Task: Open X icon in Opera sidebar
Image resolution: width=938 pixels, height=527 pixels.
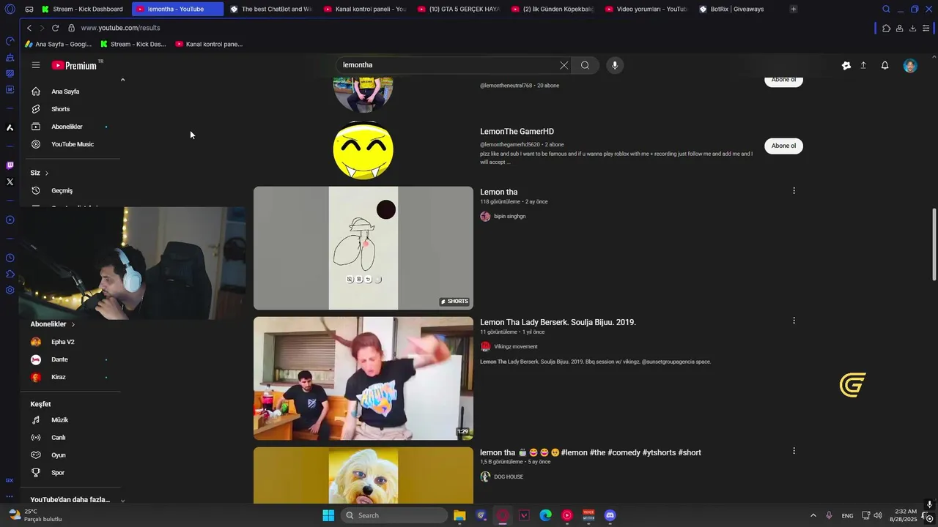Action: pyautogui.click(x=10, y=182)
